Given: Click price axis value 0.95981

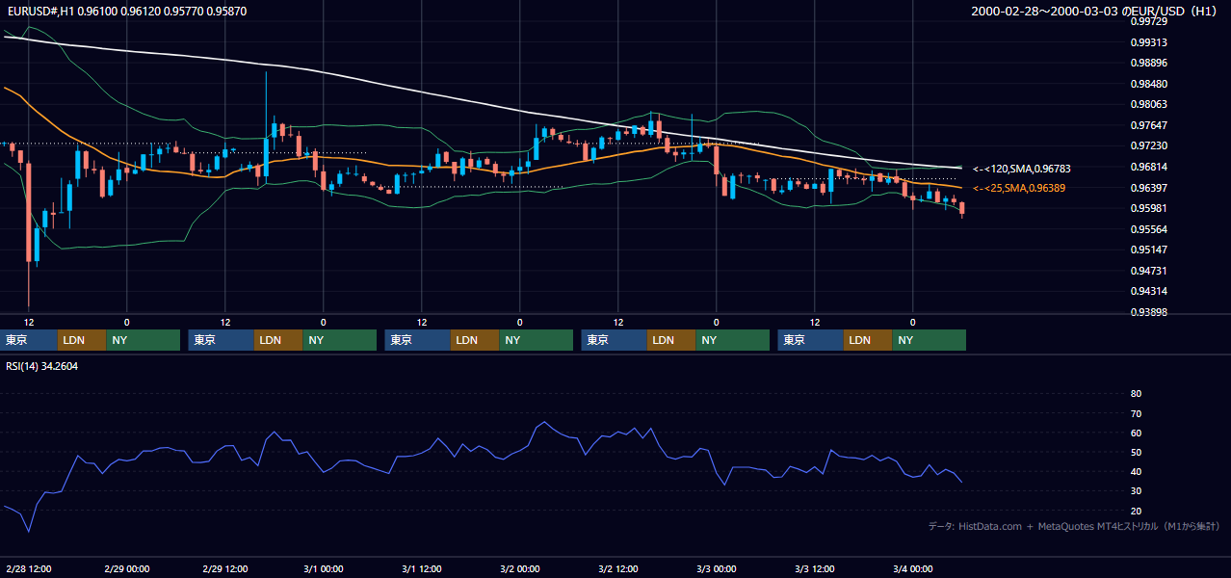Looking at the screenshot, I should [1149, 208].
